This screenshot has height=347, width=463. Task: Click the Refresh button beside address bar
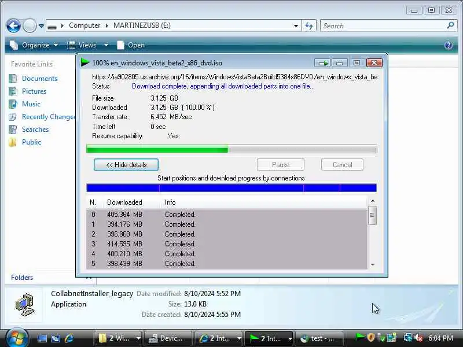[x=309, y=25]
